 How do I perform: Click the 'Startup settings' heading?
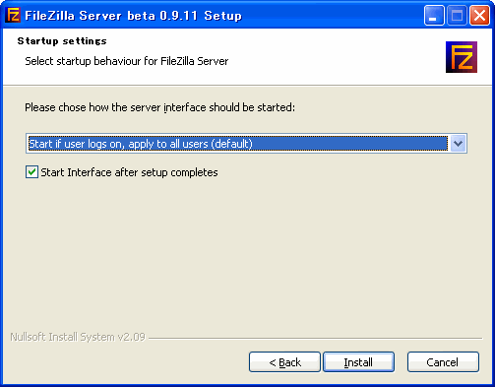(x=62, y=41)
